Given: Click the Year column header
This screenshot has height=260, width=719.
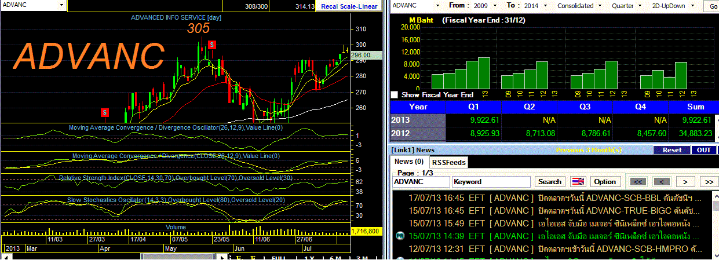Looking at the screenshot, I should click(x=418, y=107).
